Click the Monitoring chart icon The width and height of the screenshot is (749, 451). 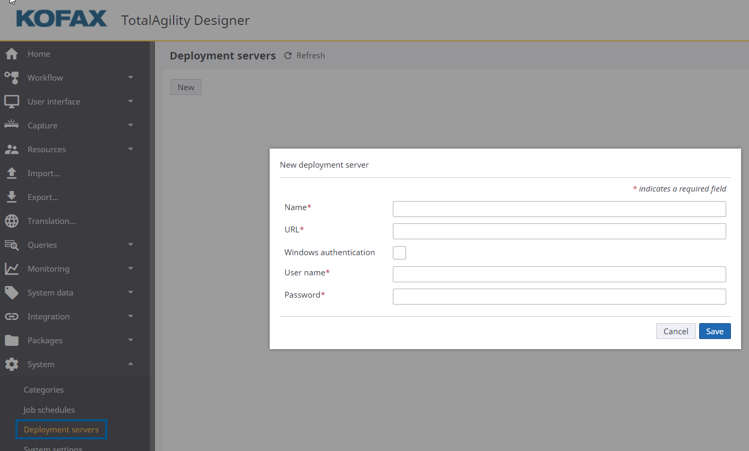(12, 269)
